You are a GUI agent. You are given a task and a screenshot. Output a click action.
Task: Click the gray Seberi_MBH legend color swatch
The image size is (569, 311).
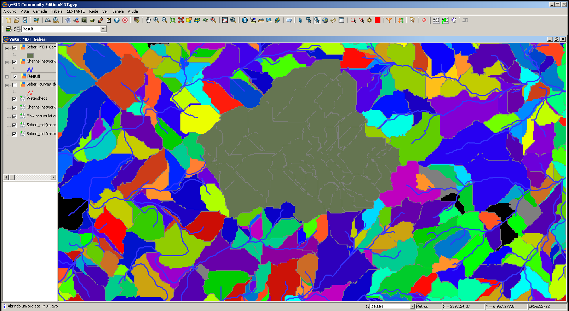tap(30, 55)
